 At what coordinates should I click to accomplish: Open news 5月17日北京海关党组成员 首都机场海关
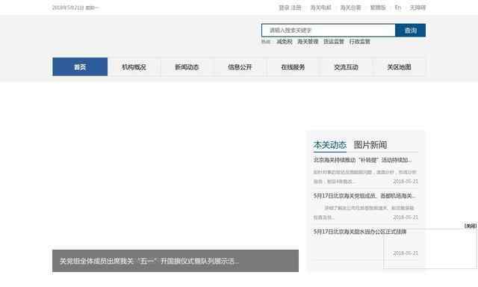364,196
